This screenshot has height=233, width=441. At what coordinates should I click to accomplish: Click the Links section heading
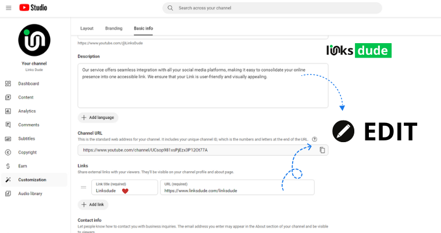pyautogui.click(x=83, y=165)
